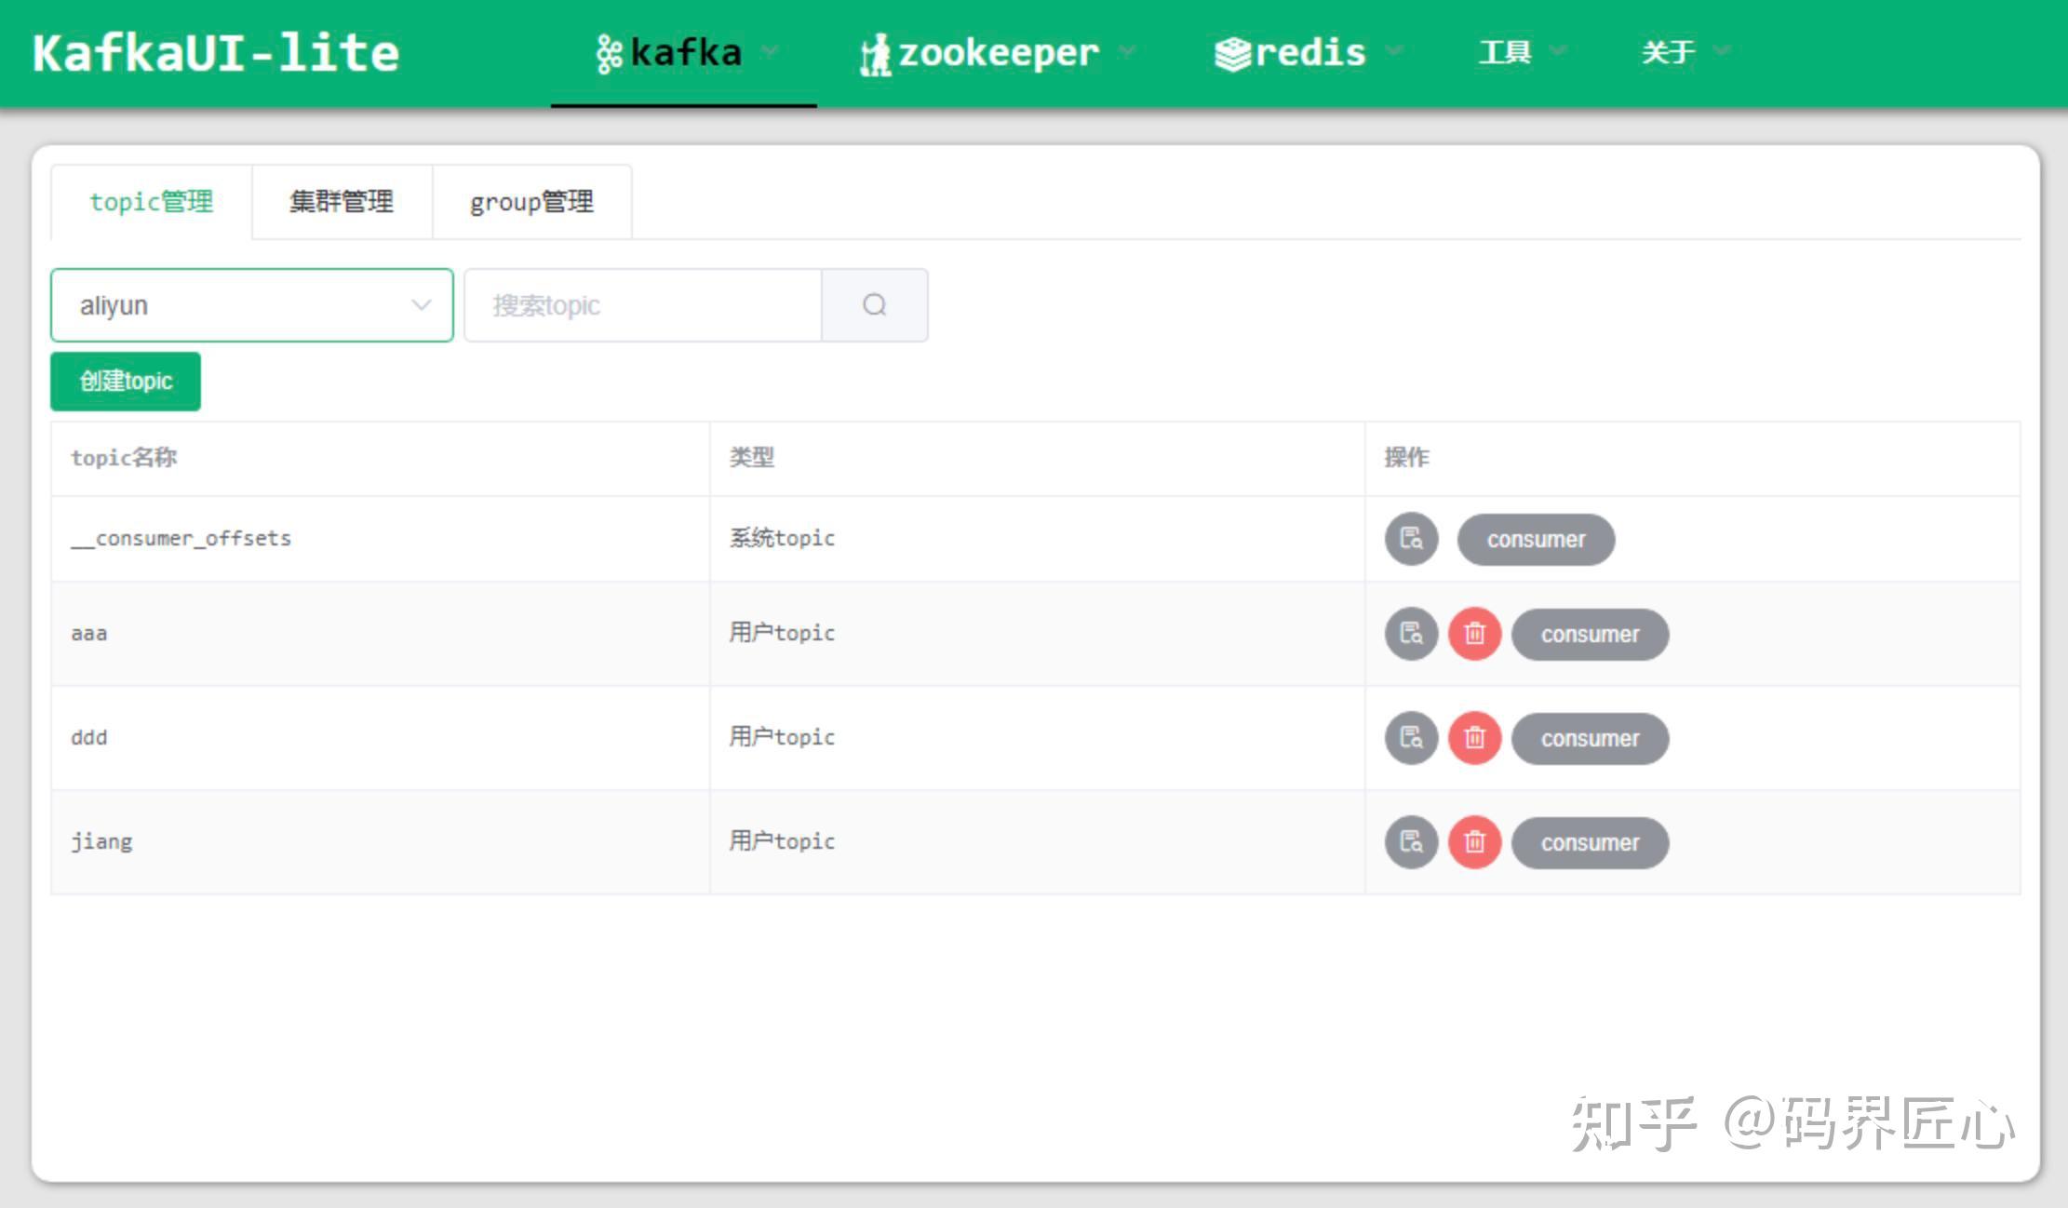This screenshot has width=2068, height=1208.
Task: Open the delete icon for topic ddd
Action: pos(1475,738)
